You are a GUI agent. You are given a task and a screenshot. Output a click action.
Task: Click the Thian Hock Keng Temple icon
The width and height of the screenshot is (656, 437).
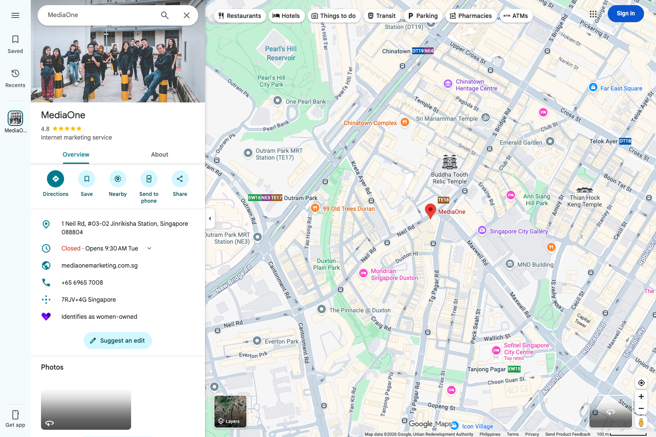585,190
